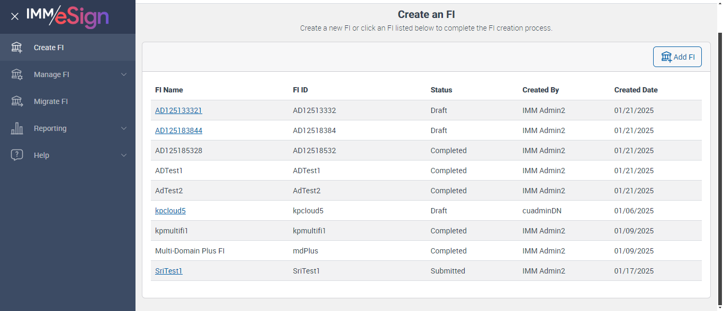The height and width of the screenshot is (311, 723).
Task: Open the kpcloud5 FI link
Action: point(170,211)
